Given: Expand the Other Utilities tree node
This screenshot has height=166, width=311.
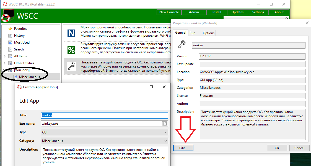Looking at the screenshot, I should (4, 63).
